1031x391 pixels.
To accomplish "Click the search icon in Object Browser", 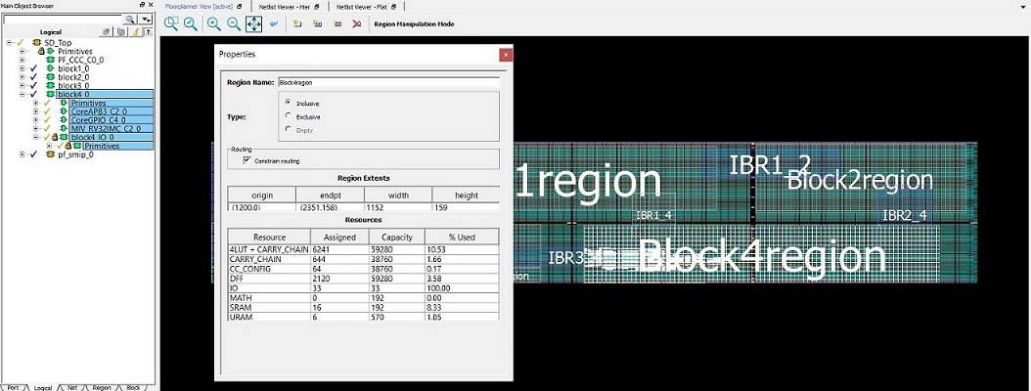I will (130, 19).
